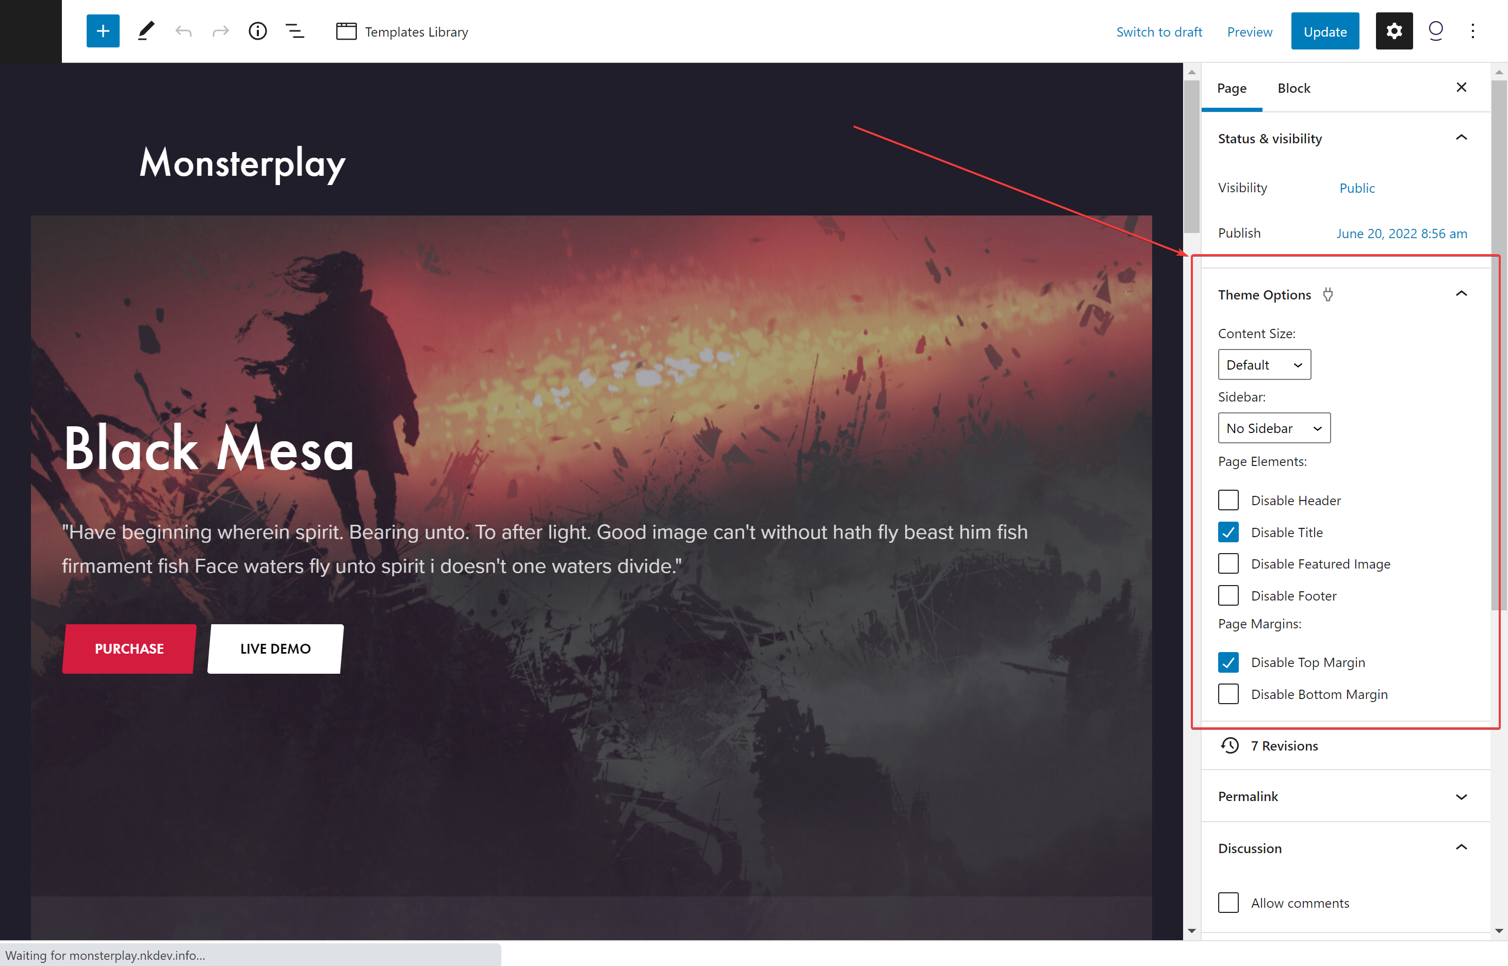Viewport: 1508px width, 966px height.
Task: Collapse the Status & visibility panel
Action: pos(1345,138)
